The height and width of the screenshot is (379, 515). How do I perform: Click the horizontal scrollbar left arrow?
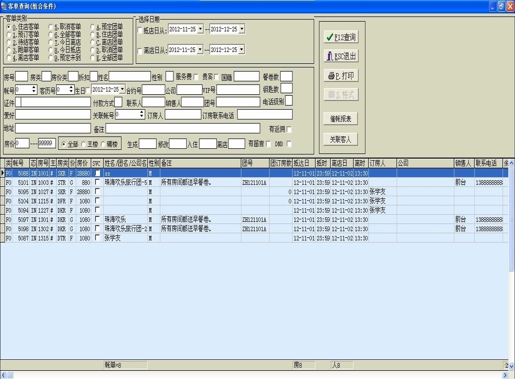3,375
